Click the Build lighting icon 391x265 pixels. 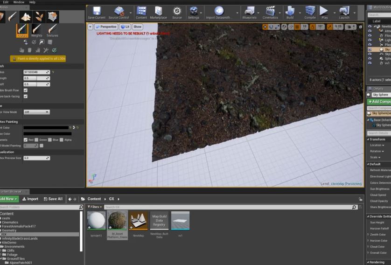[x=290, y=12]
